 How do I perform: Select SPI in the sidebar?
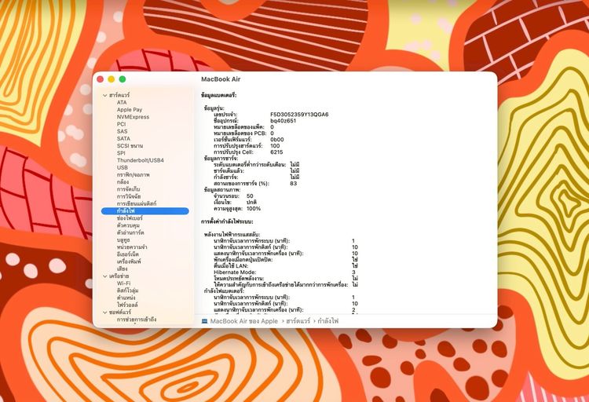[x=121, y=153]
